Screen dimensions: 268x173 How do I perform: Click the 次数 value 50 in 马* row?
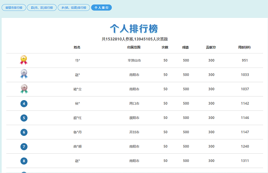[x=165, y=60]
